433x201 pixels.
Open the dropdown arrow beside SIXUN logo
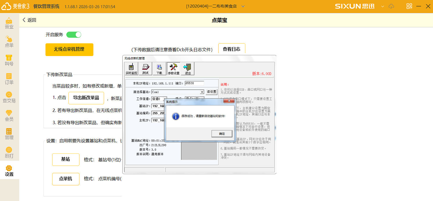[383, 6]
